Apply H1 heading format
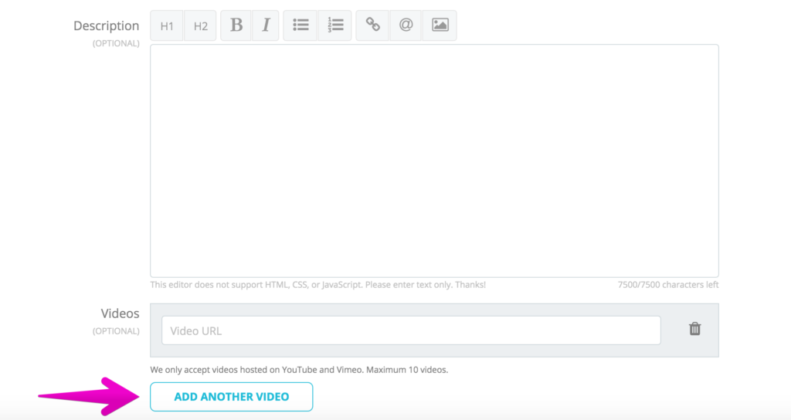The image size is (791, 420). coord(167,25)
